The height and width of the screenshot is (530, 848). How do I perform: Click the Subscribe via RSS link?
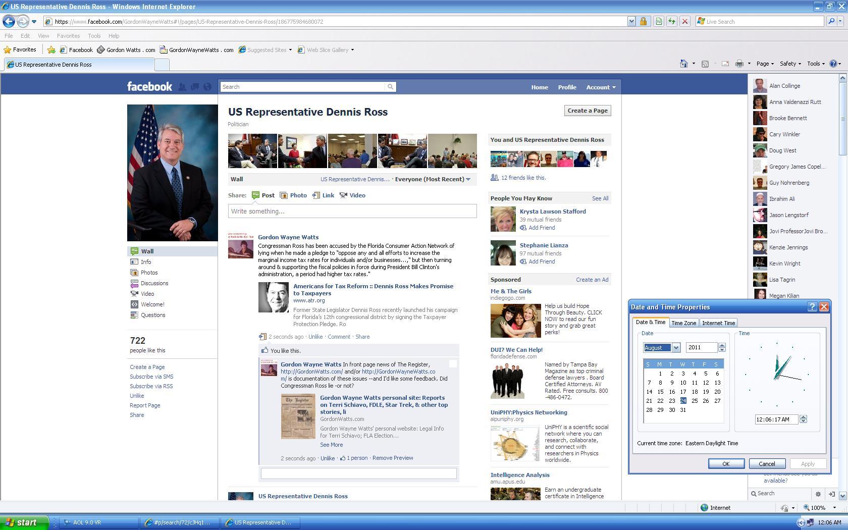151,386
